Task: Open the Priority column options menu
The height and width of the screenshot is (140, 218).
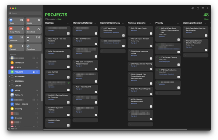Action: [178, 23]
